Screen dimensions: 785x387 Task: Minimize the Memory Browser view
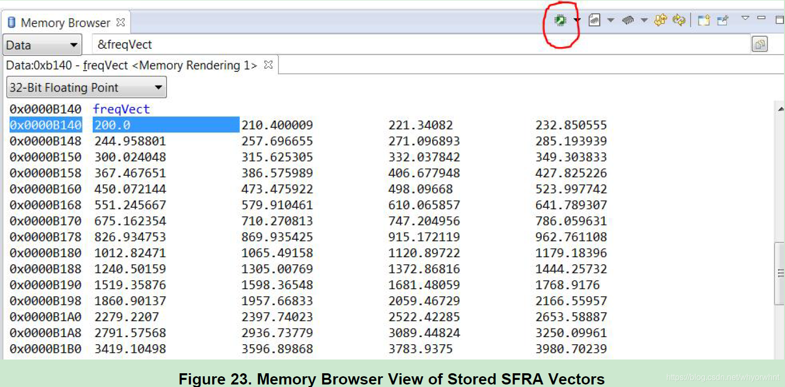coord(762,18)
